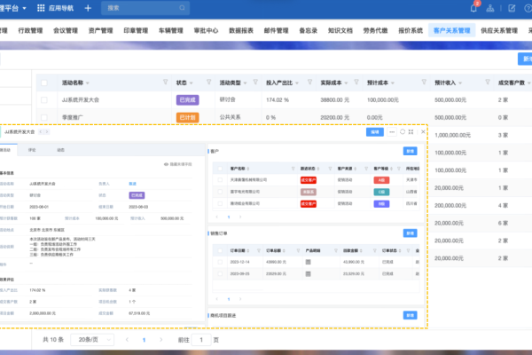This screenshot has width=532, height=355.
Task: Open 活动名称 column sort caret
Action: (88, 83)
